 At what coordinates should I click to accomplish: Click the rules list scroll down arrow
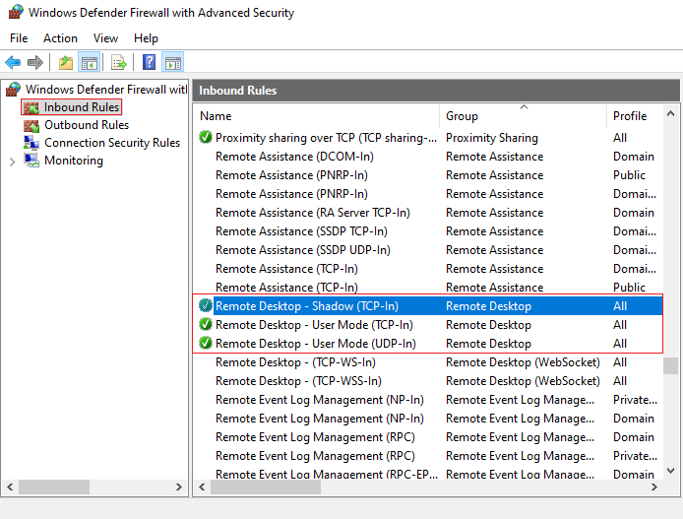(670, 471)
